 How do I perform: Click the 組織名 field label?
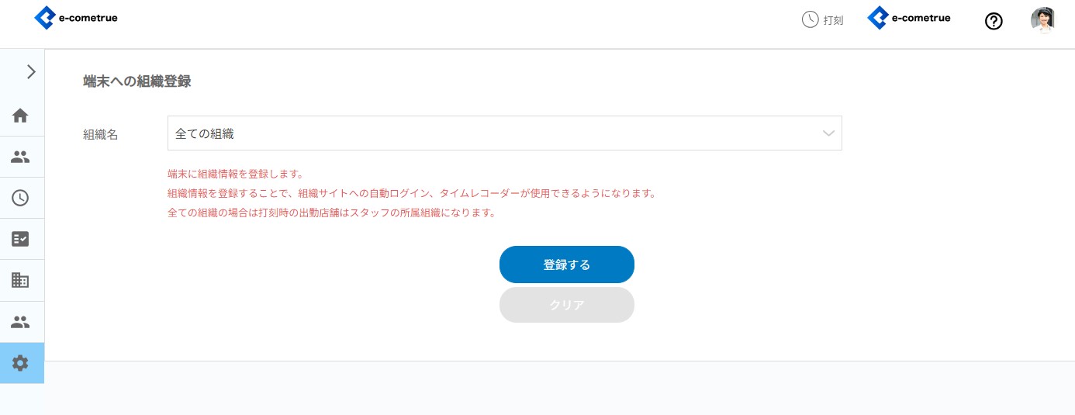[101, 134]
